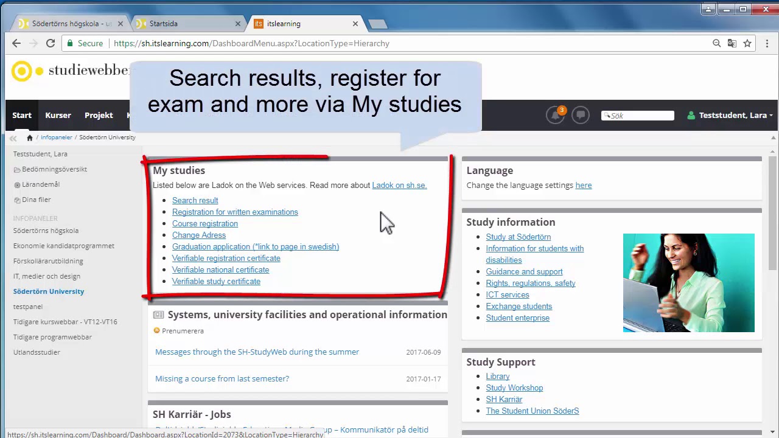The height and width of the screenshot is (438, 779).
Task: Open Verifiable study certificate link
Action: (x=216, y=281)
